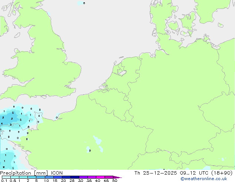Click the '0.1' legend scale label

[x=4, y=181]
